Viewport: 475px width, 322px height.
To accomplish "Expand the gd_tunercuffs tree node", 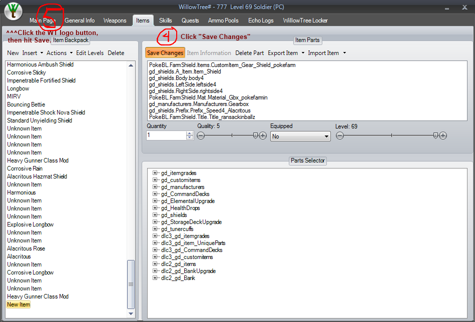I will click(155, 229).
